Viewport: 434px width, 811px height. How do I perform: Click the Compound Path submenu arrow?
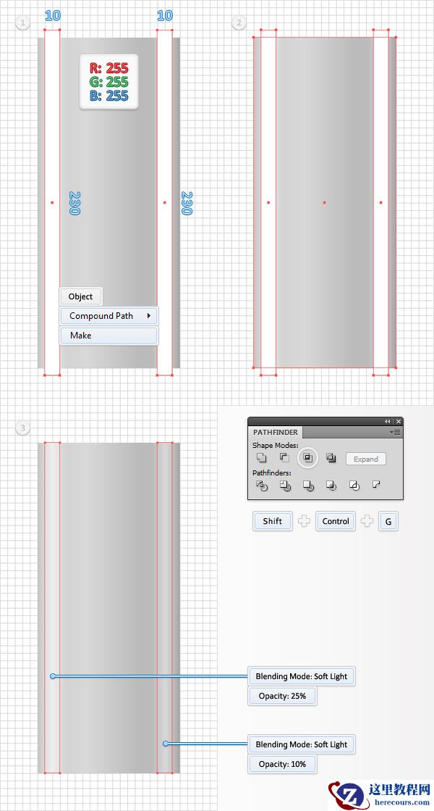pyautogui.click(x=149, y=315)
